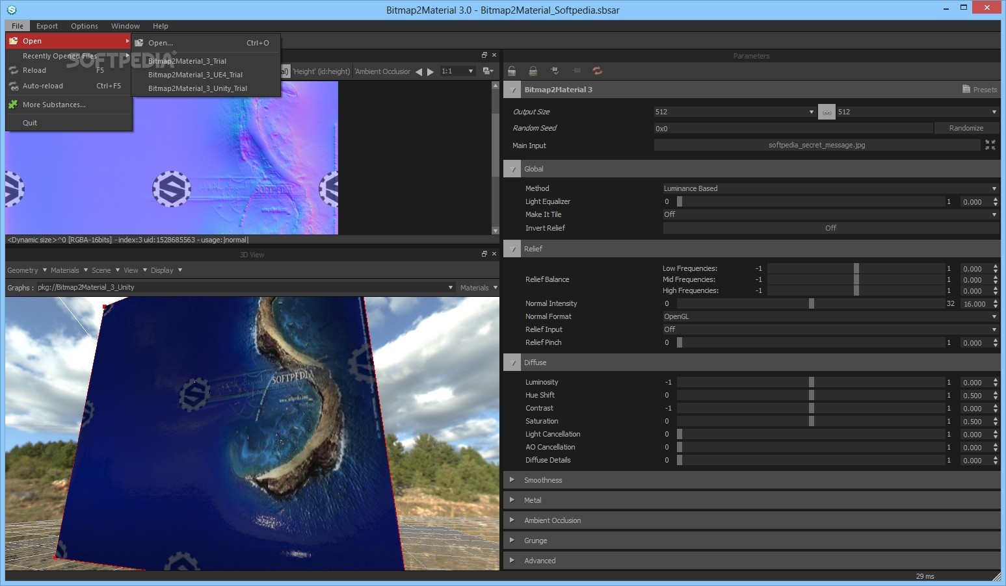Open the first Output Size 512 dropdown

pyautogui.click(x=735, y=112)
